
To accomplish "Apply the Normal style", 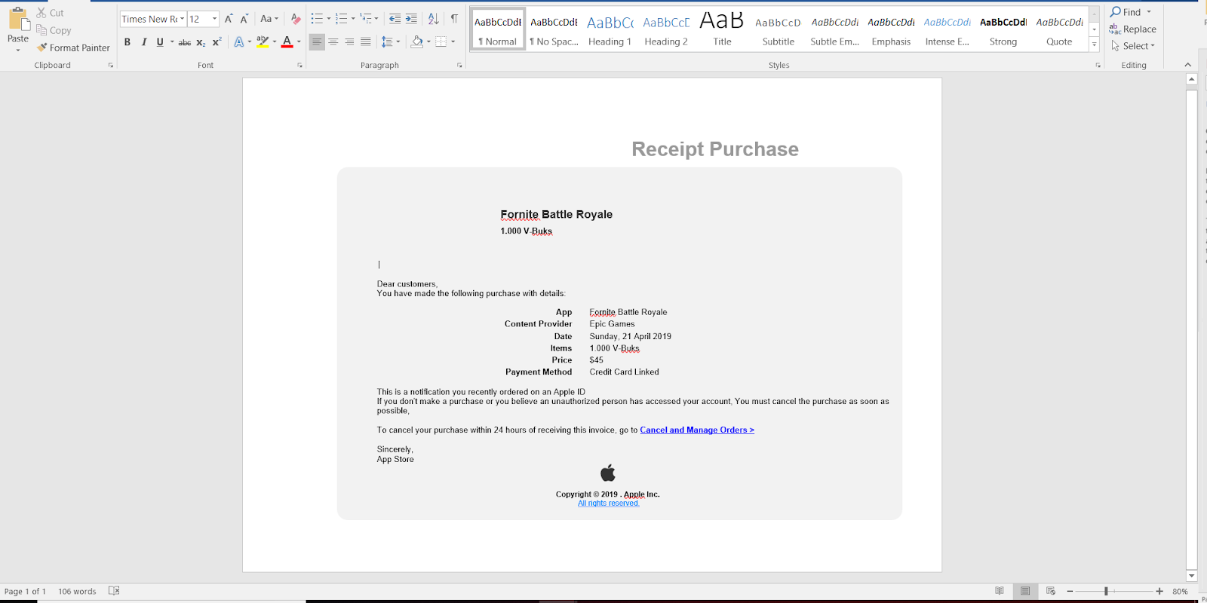I will pyautogui.click(x=498, y=29).
